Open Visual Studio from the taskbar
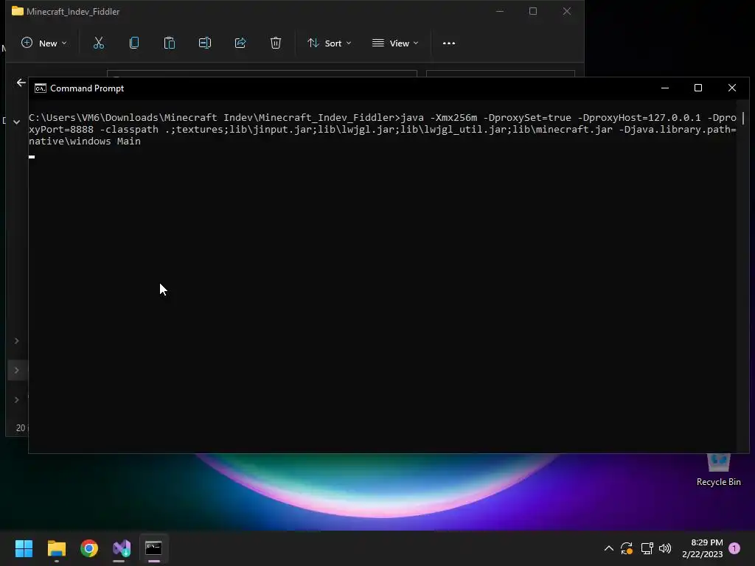The image size is (755, 566). coord(122,548)
